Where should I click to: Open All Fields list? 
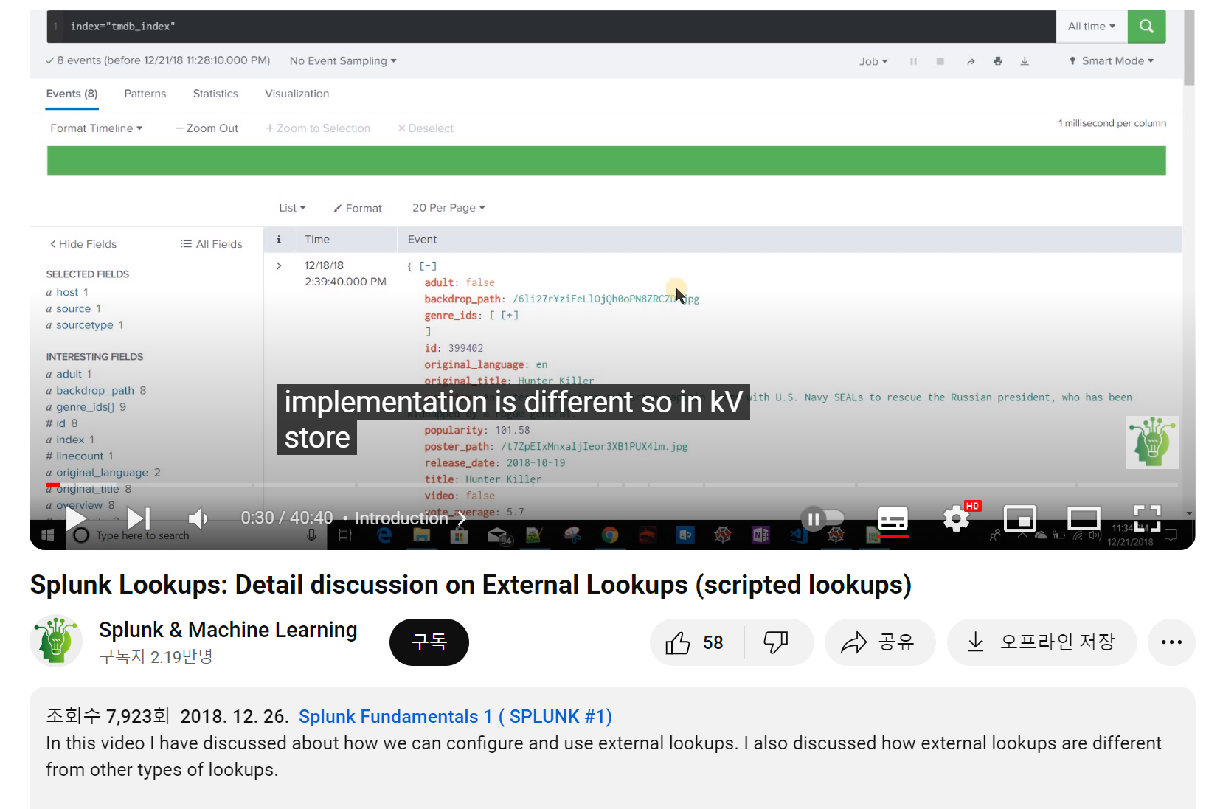(x=212, y=244)
